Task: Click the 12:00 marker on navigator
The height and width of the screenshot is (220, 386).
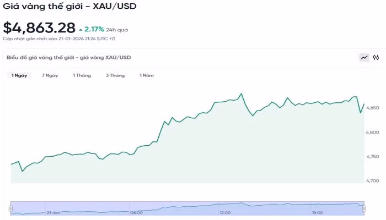Action: click(x=225, y=212)
